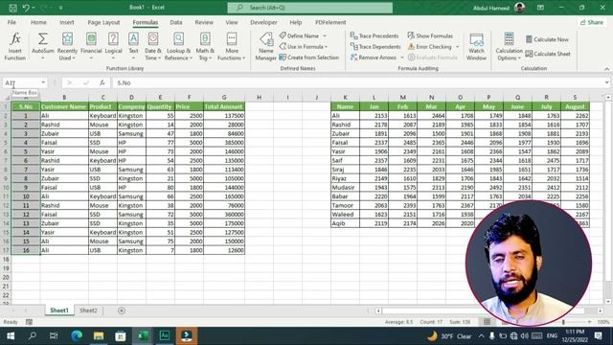
Task: Open the Insert Function dialog
Action: tap(15, 46)
